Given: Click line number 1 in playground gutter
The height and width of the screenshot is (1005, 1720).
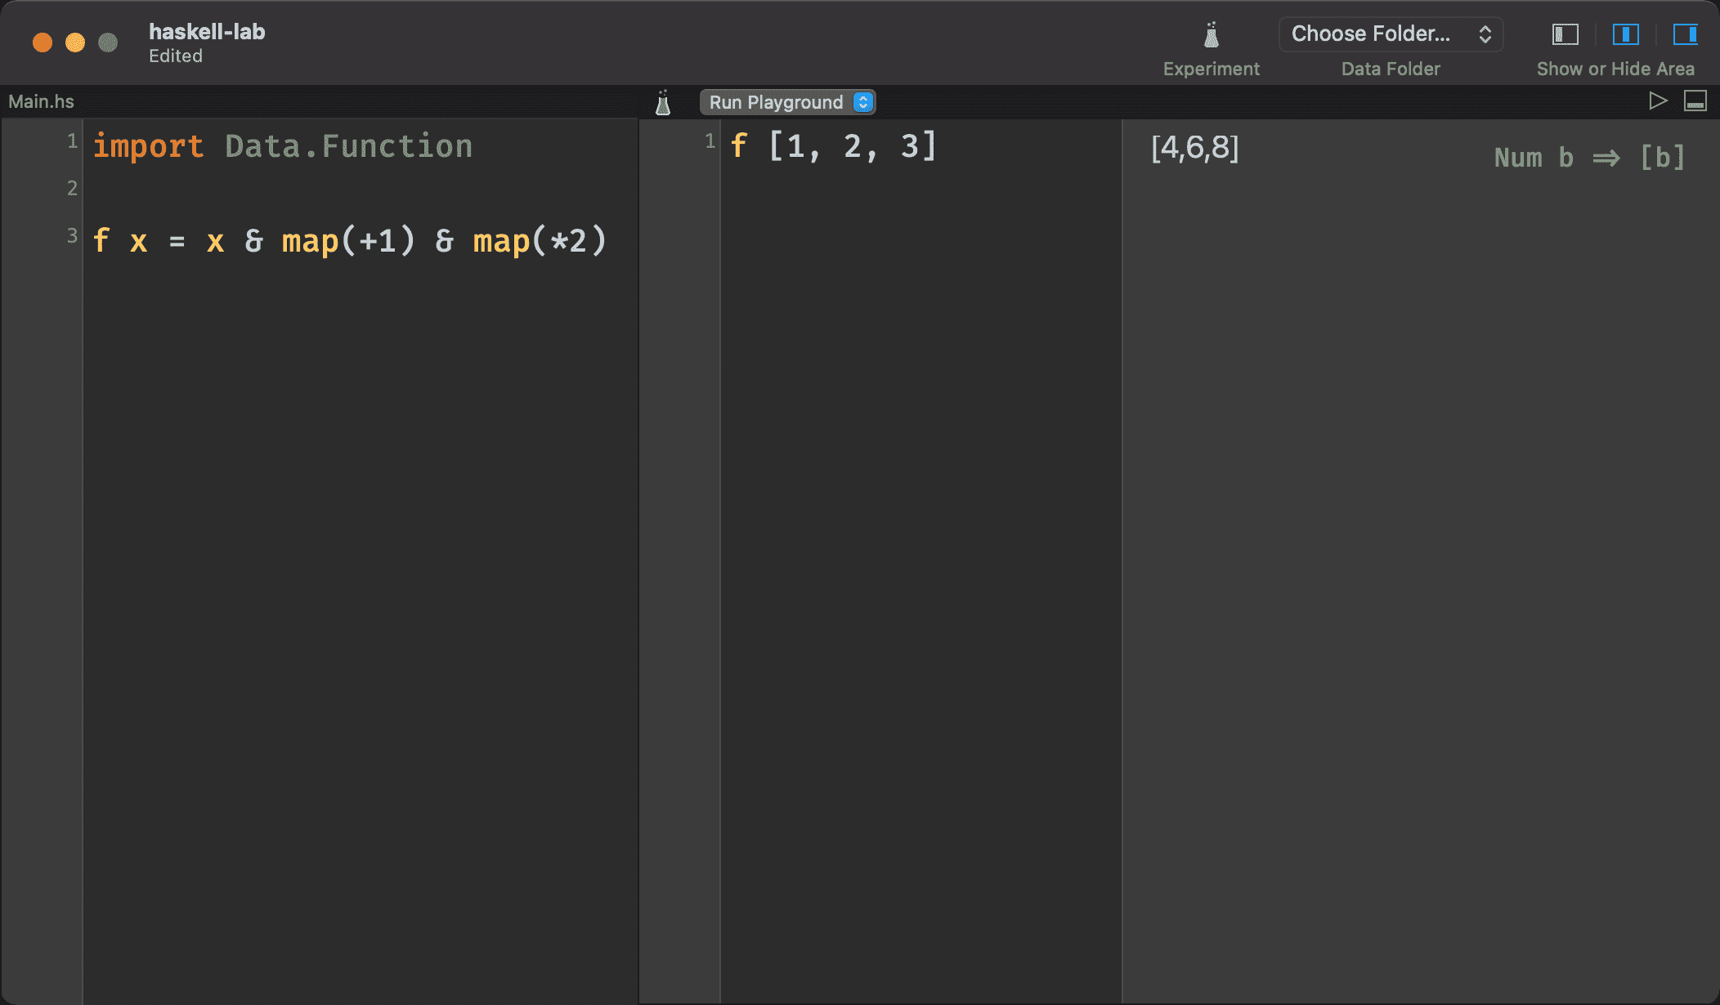Looking at the screenshot, I should point(710,141).
